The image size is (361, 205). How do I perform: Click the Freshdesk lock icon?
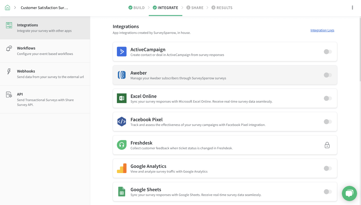click(x=327, y=145)
